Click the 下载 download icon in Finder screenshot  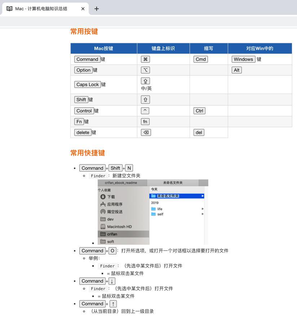[x=103, y=197]
